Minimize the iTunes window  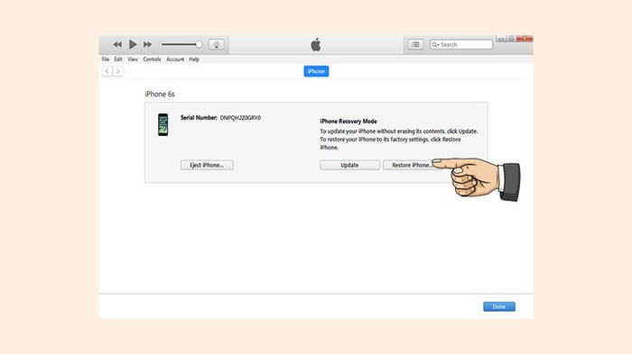click(x=501, y=39)
